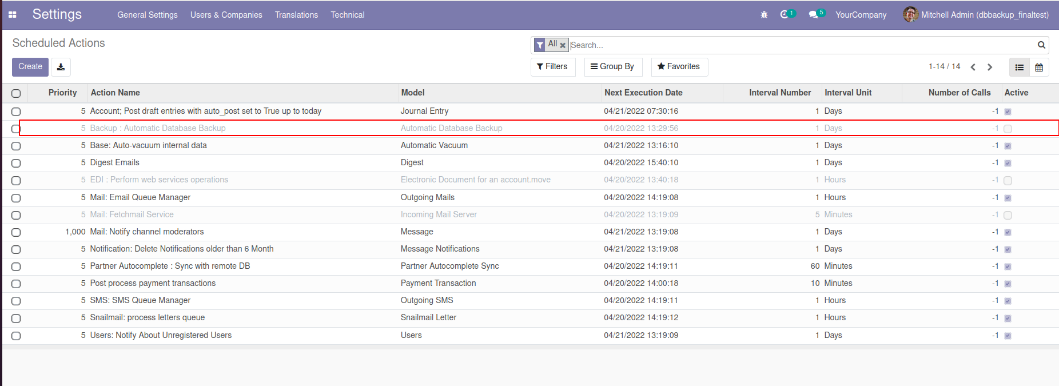Click the 1,000 priority cell

[75, 232]
